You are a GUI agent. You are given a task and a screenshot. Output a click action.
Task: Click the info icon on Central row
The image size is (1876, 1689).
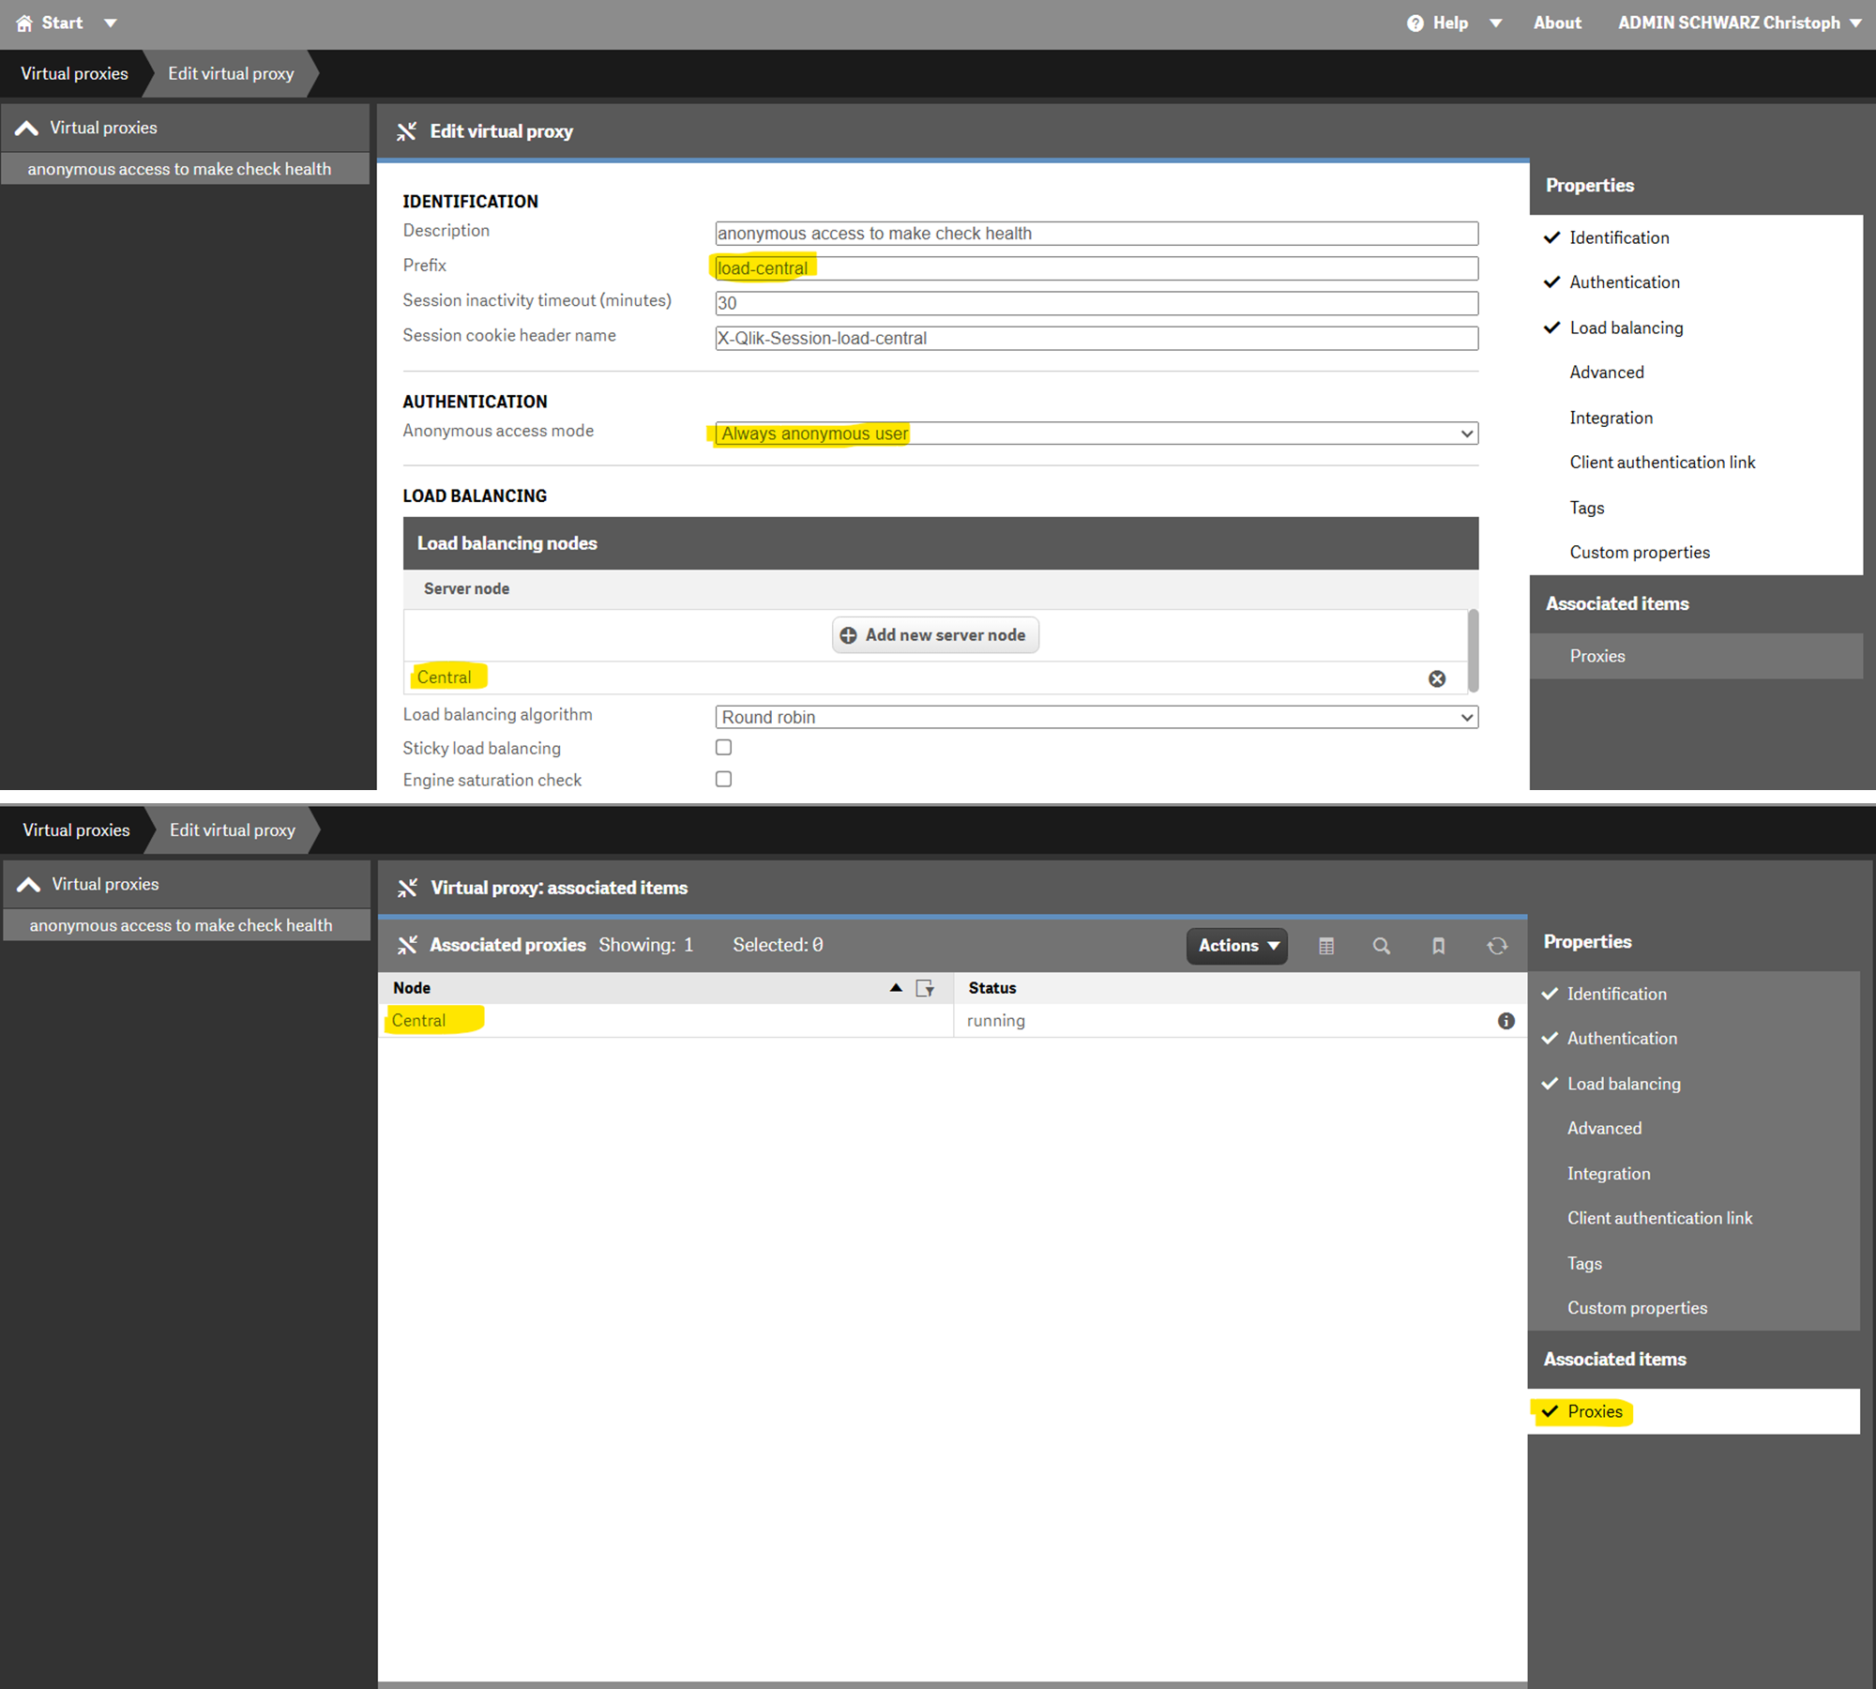1505,1021
